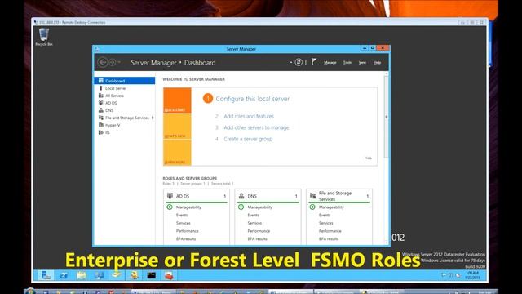
Task: Click the clock in the remote taskbar tray
Action: 472,275
